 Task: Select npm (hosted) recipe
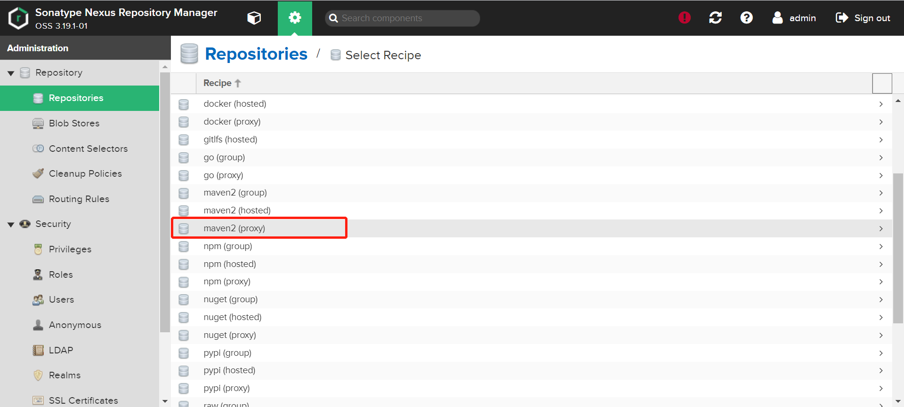pos(531,264)
